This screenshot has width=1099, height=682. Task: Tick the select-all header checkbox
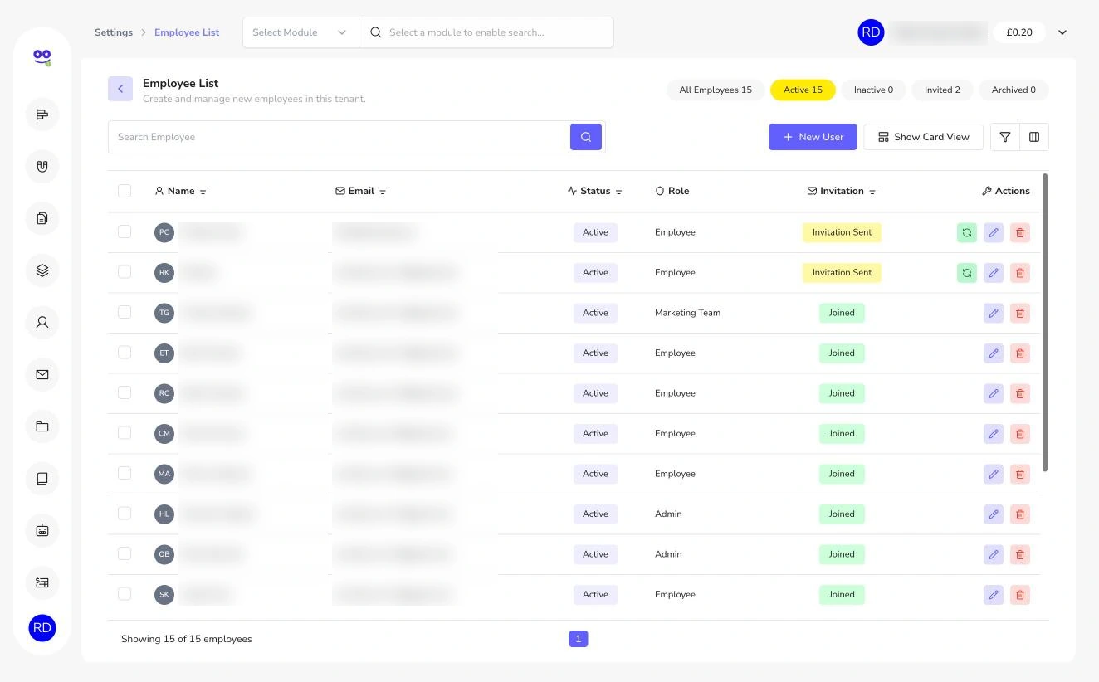tap(125, 191)
